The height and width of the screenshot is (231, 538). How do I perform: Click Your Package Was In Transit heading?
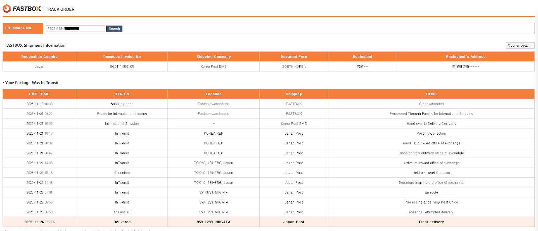pos(32,83)
